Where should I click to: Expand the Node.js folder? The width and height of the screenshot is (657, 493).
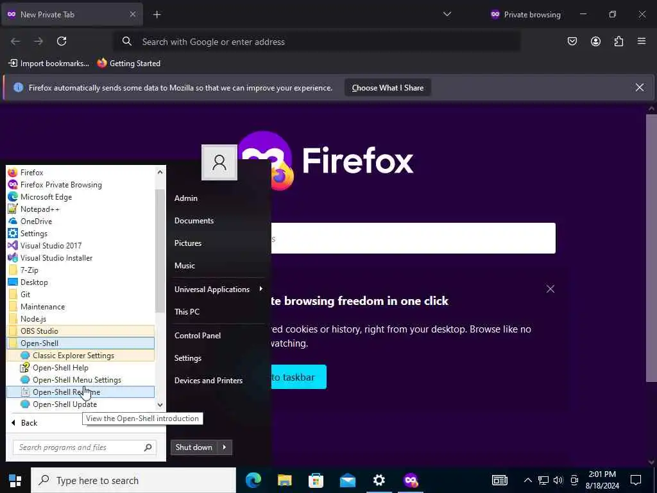coord(80,318)
